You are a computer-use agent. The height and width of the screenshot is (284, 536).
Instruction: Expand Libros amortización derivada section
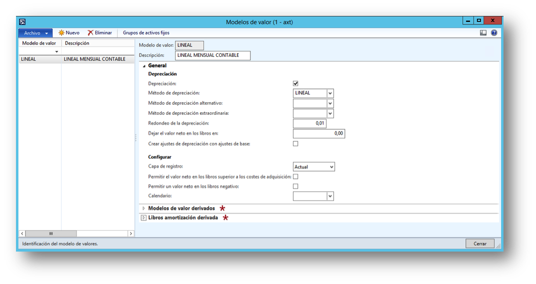click(143, 218)
